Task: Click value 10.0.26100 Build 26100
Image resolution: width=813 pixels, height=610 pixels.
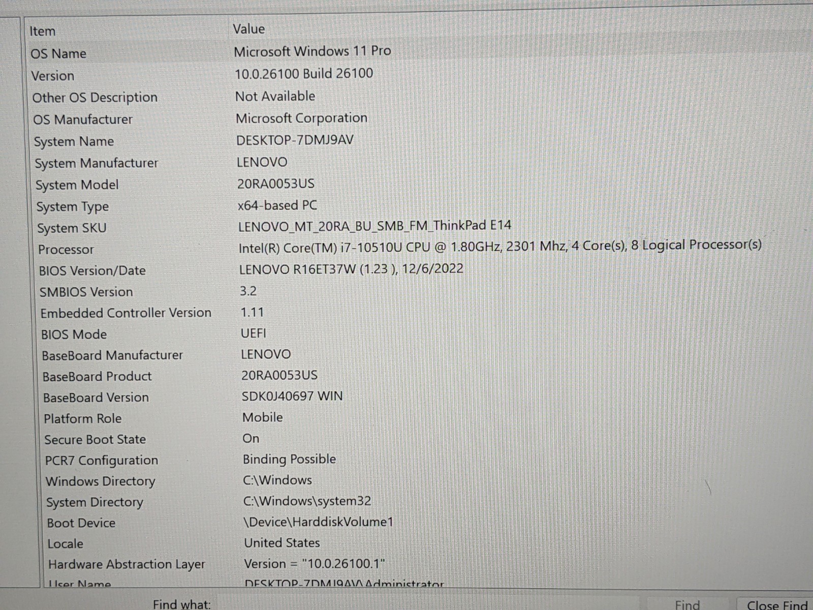Action: [304, 74]
